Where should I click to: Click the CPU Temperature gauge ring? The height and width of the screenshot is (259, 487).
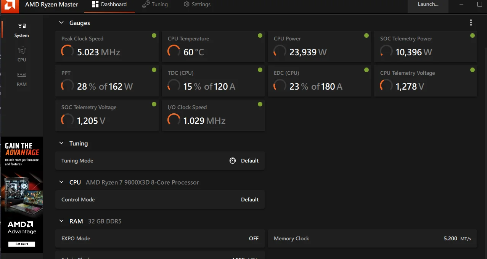(x=174, y=51)
